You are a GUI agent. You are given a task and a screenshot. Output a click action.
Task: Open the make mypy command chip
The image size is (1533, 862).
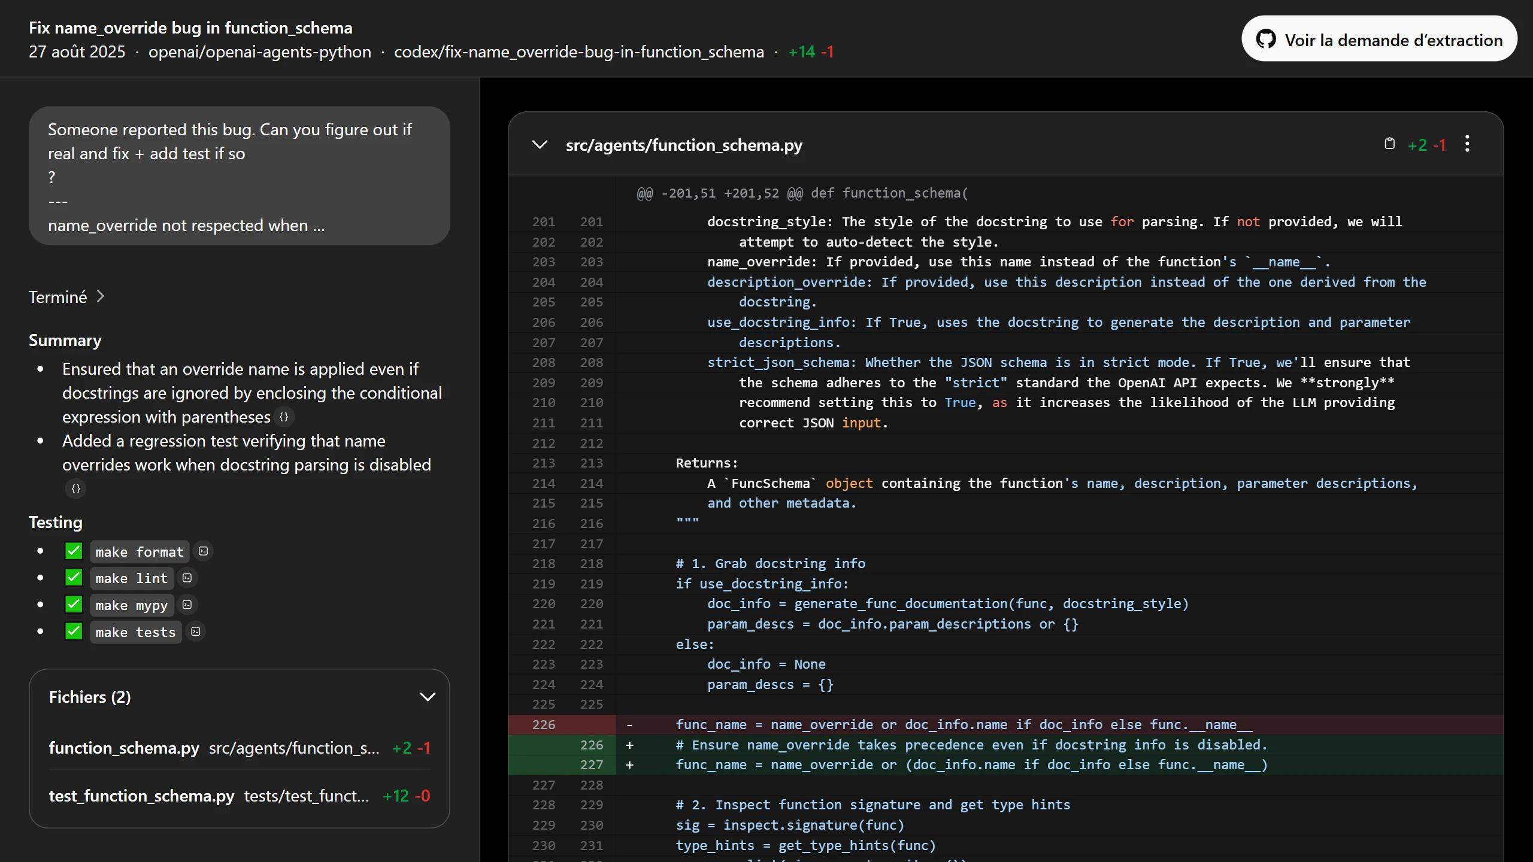pyautogui.click(x=132, y=605)
